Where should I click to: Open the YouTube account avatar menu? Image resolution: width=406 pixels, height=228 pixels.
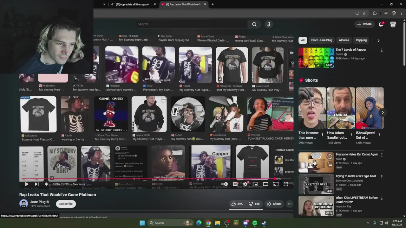[x=393, y=24]
